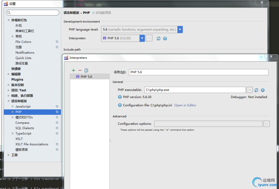Click the PHP executable path field

195,90
